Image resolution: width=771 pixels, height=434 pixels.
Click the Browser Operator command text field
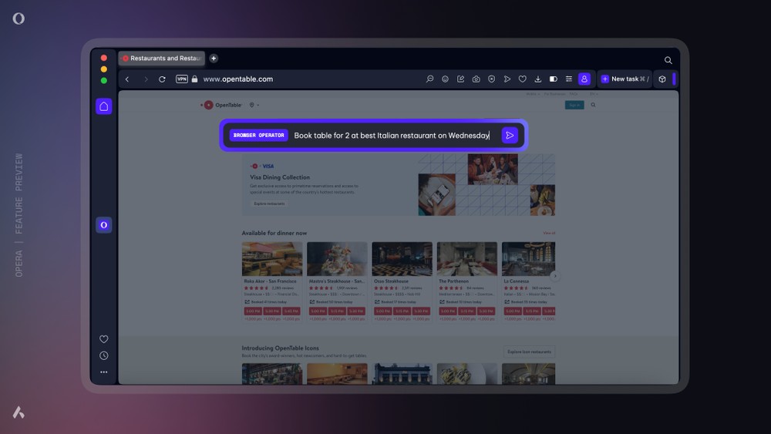[x=392, y=136]
